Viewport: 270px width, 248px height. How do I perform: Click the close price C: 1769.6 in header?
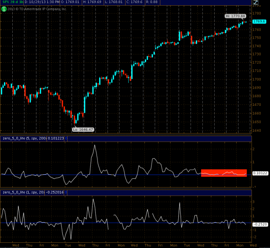pos(135,2)
